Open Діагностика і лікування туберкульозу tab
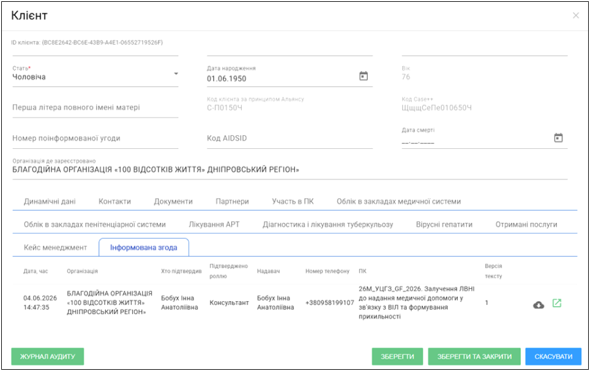 pos(327,225)
